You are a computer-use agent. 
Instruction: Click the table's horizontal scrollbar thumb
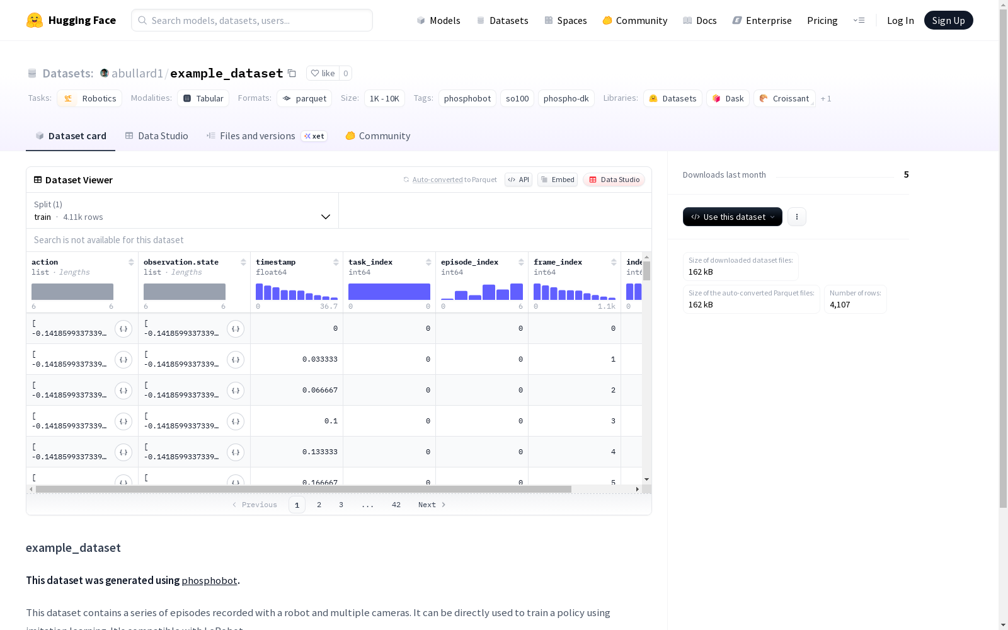[304, 489]
